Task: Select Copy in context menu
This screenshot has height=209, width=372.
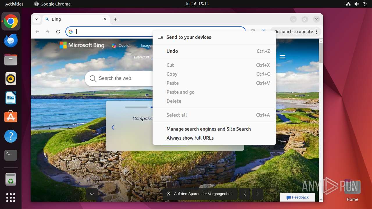Action: pos(214,74)
